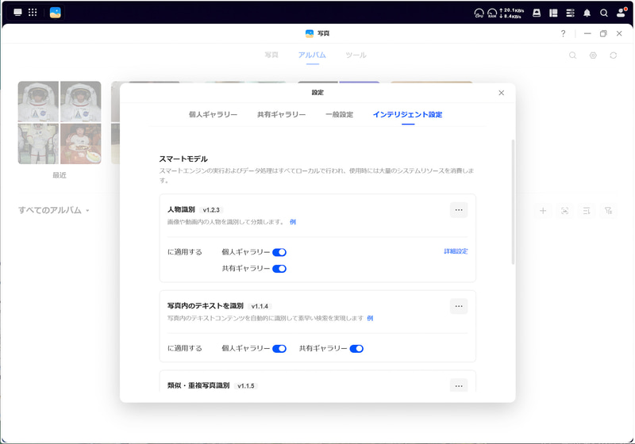Open the app grid launcher

(x=33, y=12)
